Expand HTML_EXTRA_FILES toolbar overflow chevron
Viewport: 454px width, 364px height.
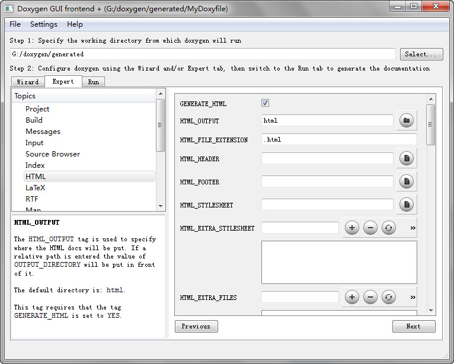(413, 297)
